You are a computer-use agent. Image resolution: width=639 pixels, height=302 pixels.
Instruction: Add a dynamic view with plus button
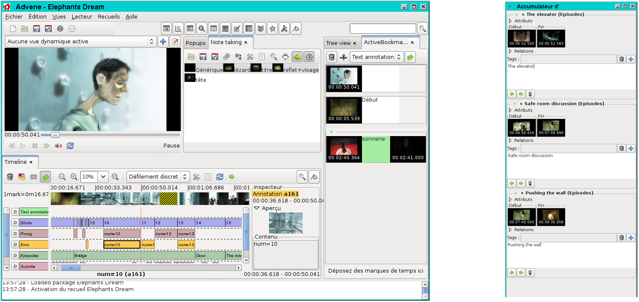pos(163,42)
